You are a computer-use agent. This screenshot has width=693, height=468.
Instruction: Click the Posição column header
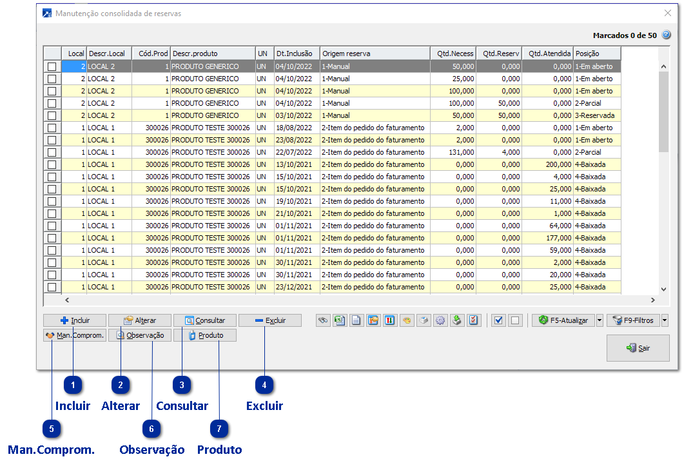pos(596,54)
